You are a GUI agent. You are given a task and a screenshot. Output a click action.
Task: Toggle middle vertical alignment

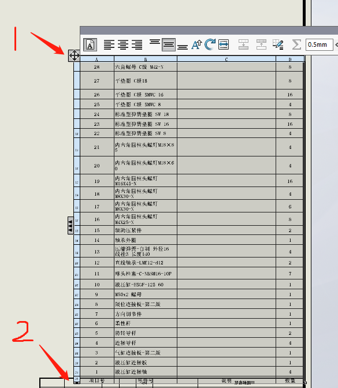pyautogui.click(x=169, y=45)
